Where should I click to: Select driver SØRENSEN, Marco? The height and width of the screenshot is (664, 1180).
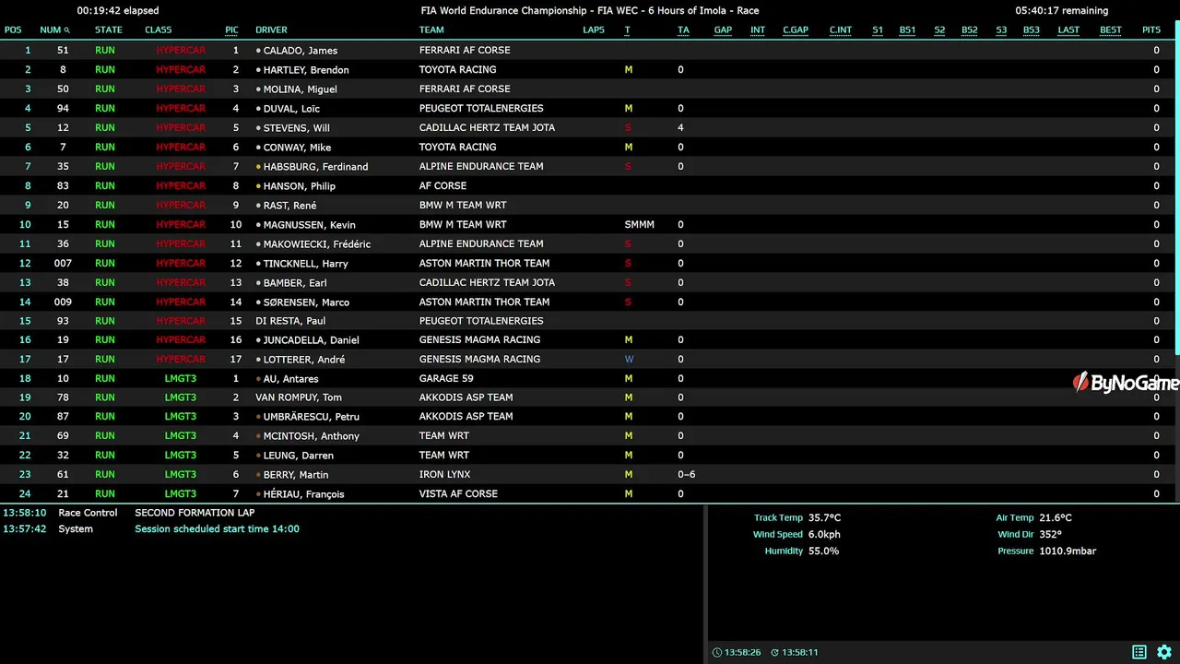pos(306,302)
